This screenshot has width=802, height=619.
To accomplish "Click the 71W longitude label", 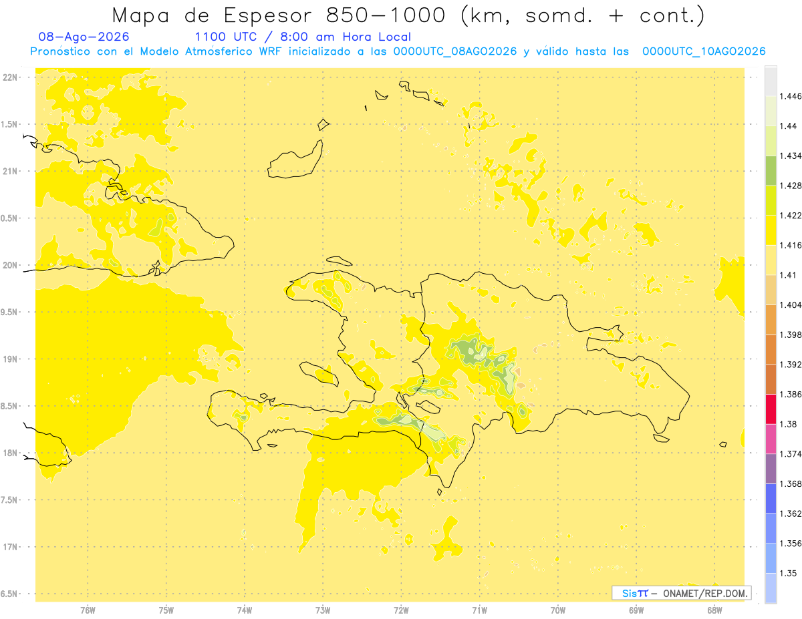I will tap(480, 610).
